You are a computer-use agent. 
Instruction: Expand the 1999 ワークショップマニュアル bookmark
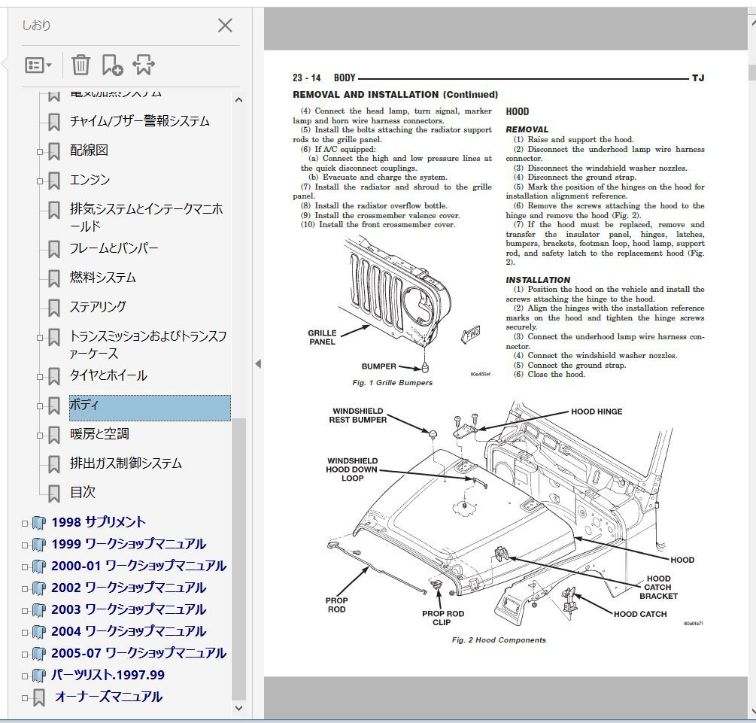pos(25,545)
